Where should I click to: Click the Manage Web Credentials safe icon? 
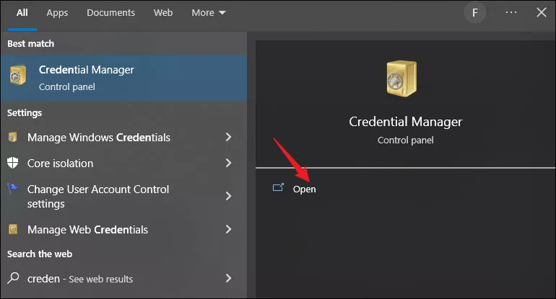(13, 229)
